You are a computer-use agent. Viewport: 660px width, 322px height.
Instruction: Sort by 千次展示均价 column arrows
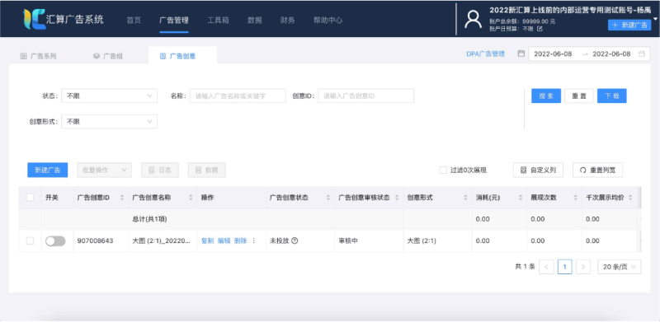[x=630, y=198]
